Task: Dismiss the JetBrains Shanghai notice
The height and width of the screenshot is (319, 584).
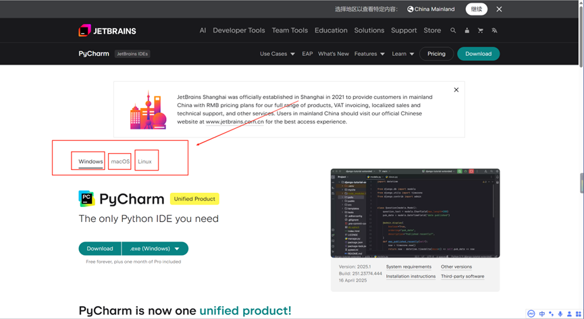Action: click(x=456, y=90)
